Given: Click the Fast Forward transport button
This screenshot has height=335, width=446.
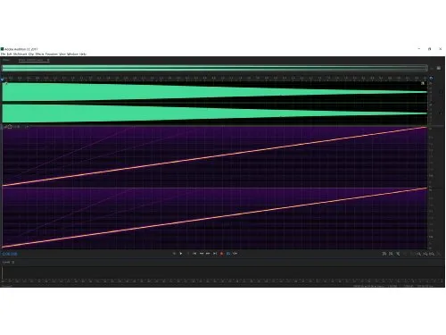Looking at the screenshot, I should click(208, 254).
